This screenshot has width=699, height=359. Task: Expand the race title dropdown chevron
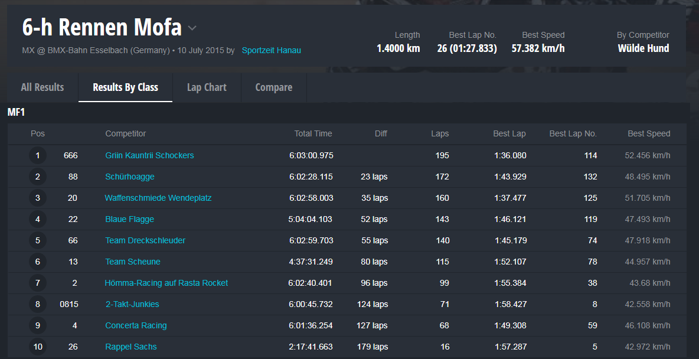(192, 28)
